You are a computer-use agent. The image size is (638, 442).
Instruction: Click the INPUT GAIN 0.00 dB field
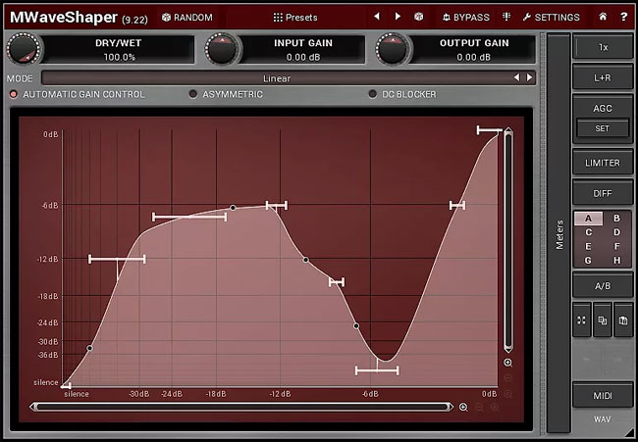303,49
